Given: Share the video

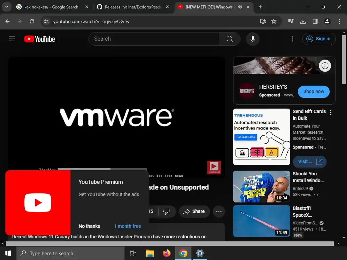Looking at the screenshot, I should coord(194,211).
